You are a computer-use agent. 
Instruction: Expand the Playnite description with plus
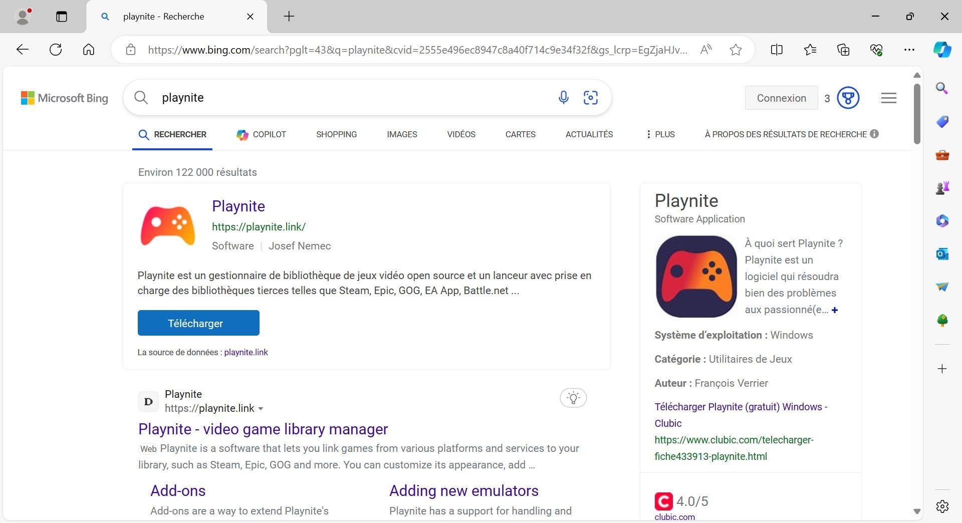click(835, 310)
